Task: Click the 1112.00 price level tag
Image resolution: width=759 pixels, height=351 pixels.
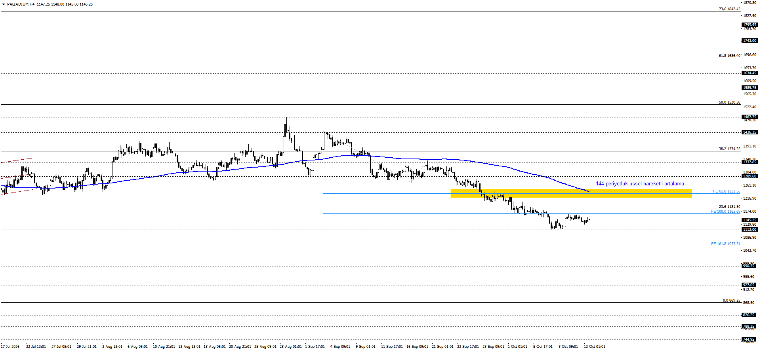Action: click(x=749, y=230)
